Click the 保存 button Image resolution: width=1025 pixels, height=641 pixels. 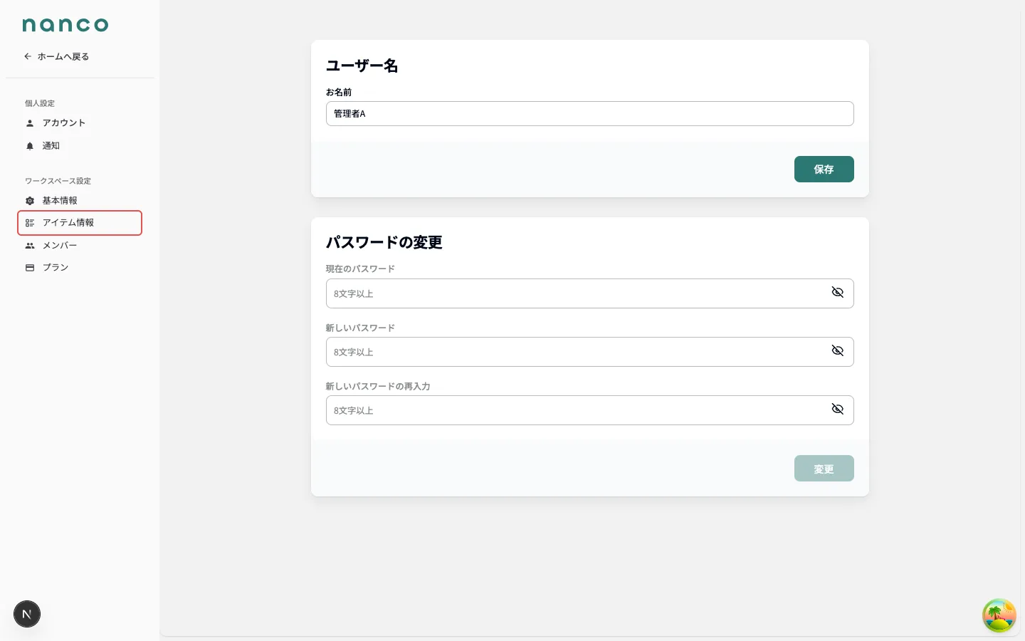pos(824,169)
